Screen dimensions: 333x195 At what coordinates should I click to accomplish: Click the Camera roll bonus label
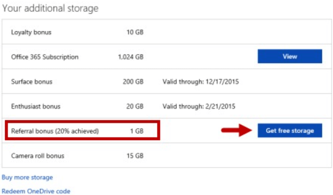(x=38, y=156)
